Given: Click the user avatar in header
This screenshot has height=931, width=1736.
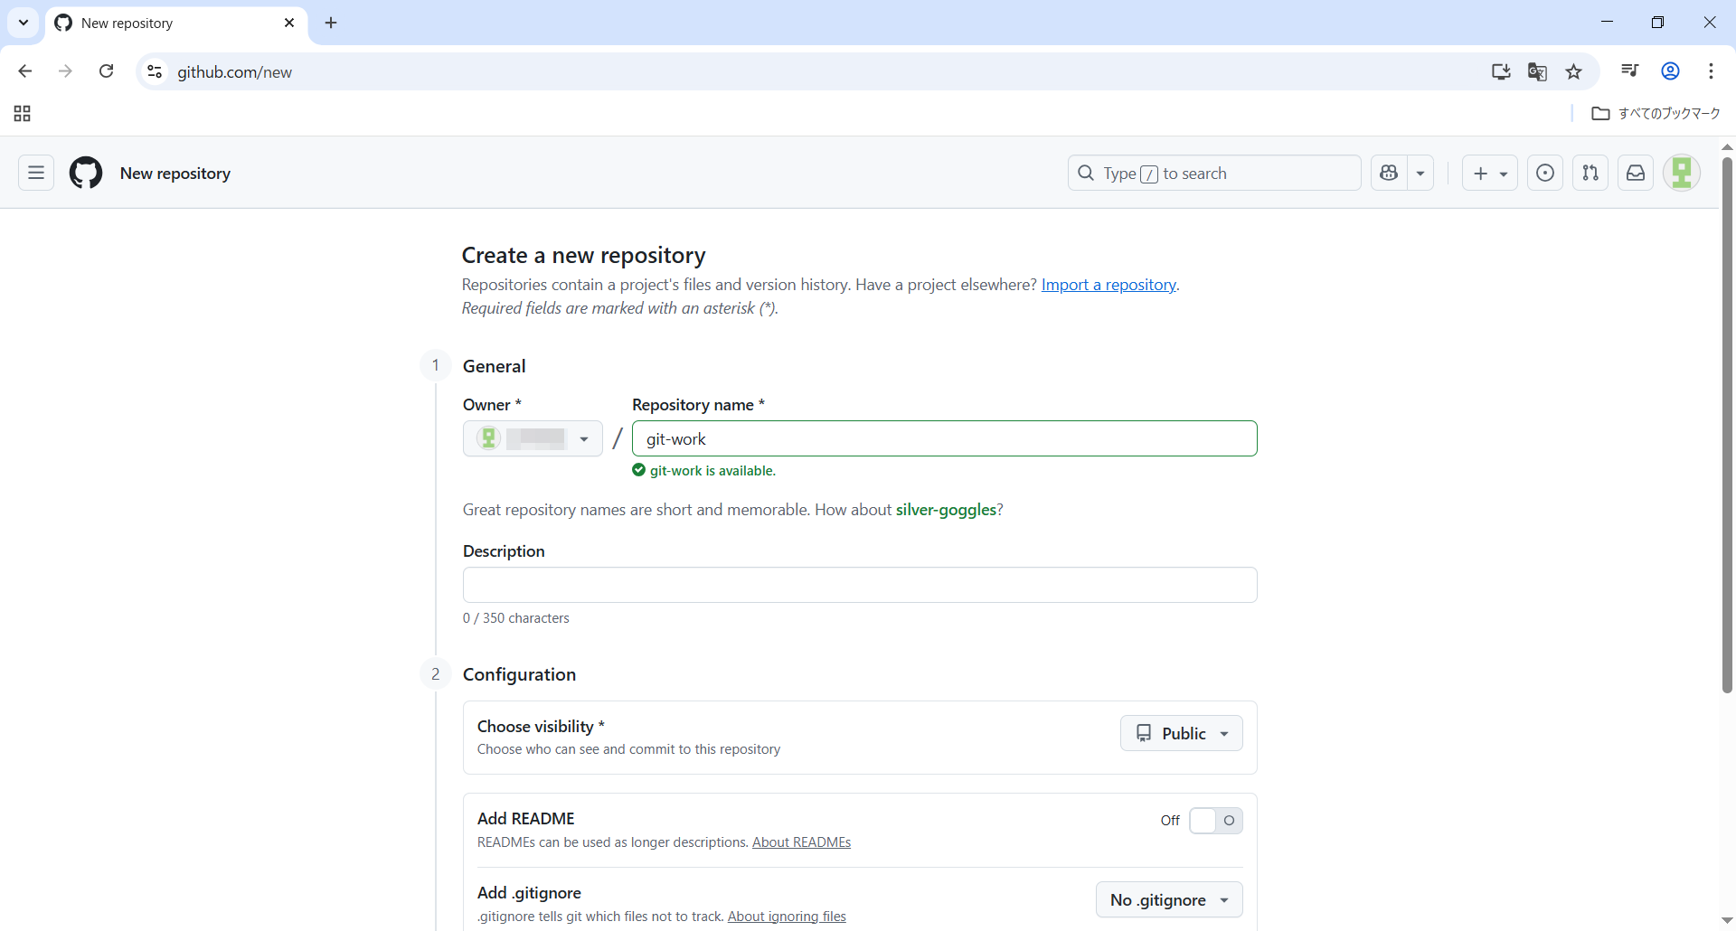Looking at the screenshot, I should click(1682, 173).
